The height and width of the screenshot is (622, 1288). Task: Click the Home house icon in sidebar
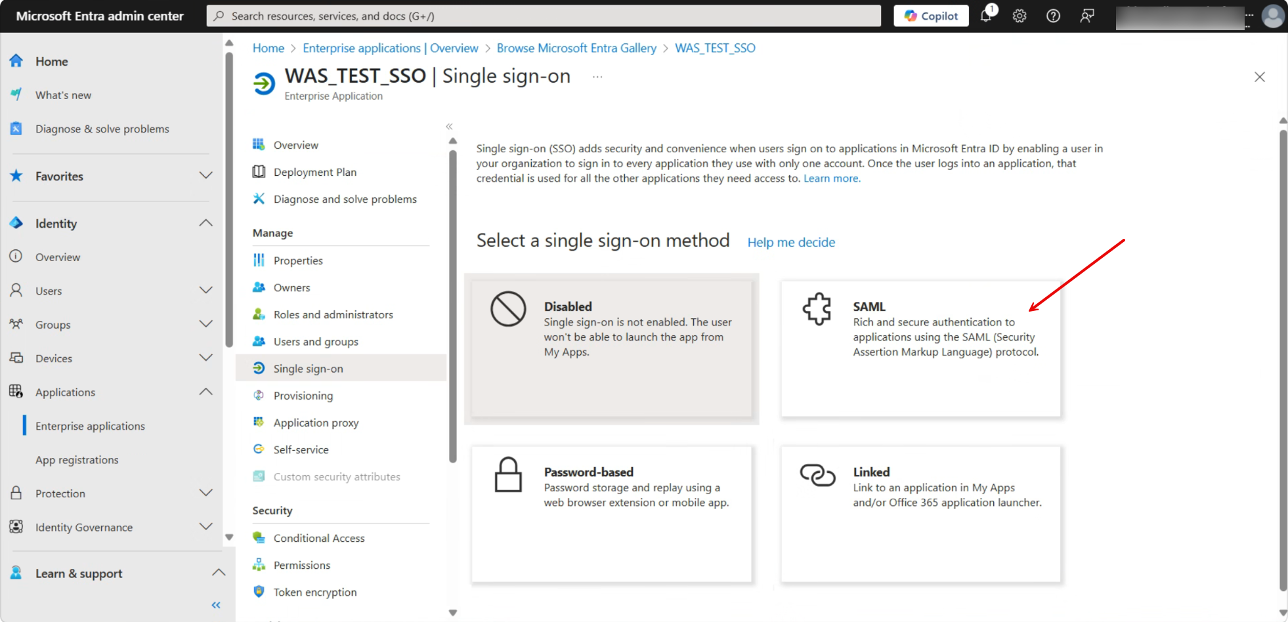pos(16,61)
